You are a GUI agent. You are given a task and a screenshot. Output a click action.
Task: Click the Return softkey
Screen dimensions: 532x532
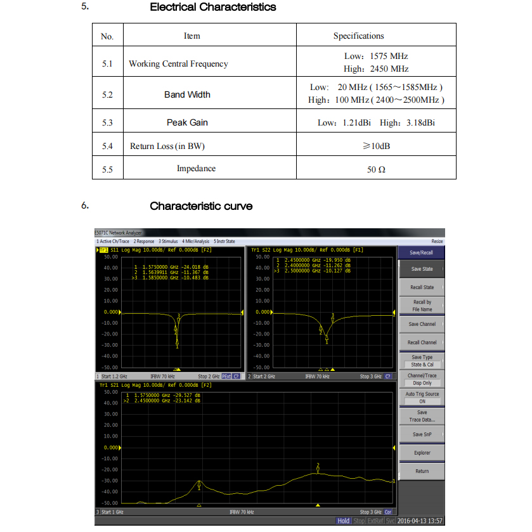pyautogui.click(x=422, y=471)
